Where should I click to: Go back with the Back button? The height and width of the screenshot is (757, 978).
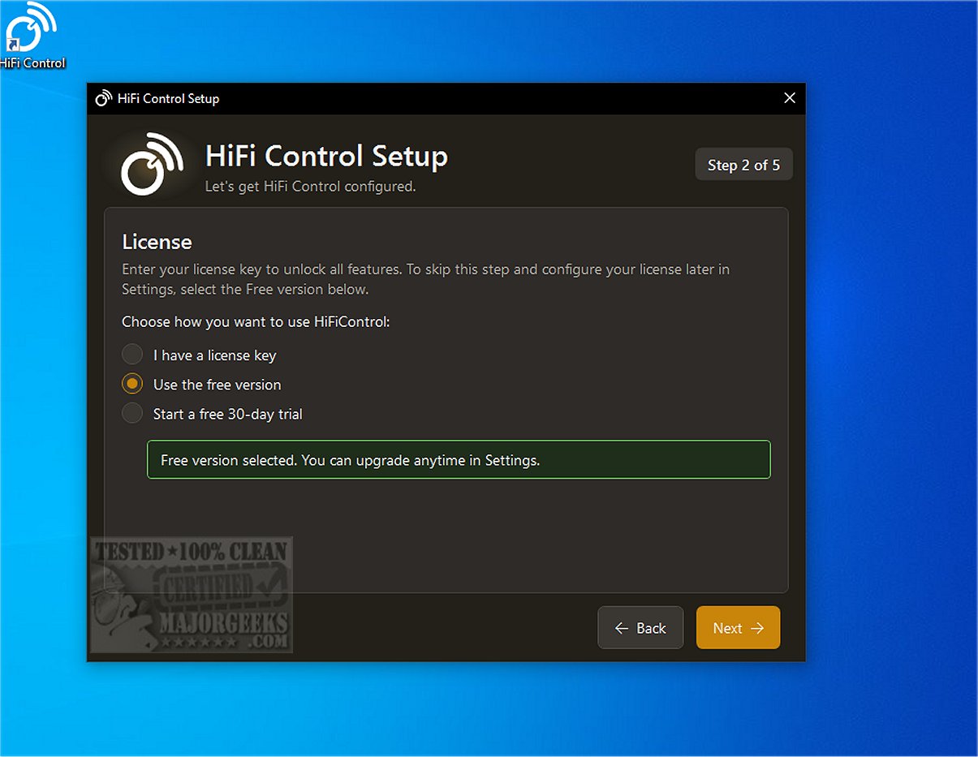pyautogui.click(x=640, y=628)
